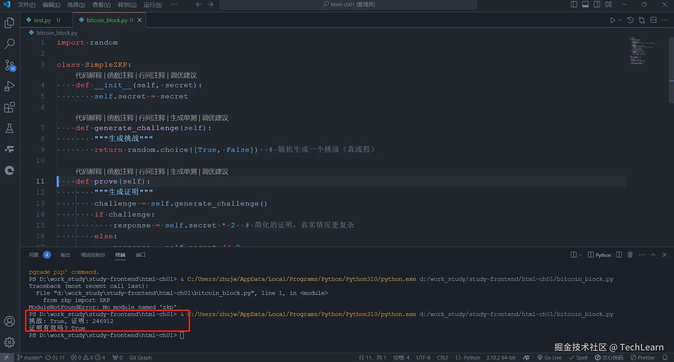
Task: Open the Testing flask view
Action: 10,128
